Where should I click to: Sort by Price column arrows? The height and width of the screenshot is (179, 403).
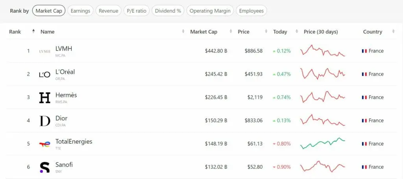[266, 31]
